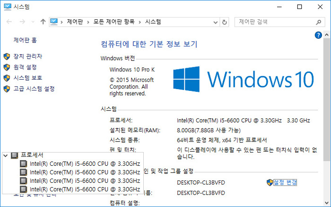The height and width of the screenshot is (207, 331).
Task: Open 고급 시스템 설정 link
Action: [x=34, y=89]
